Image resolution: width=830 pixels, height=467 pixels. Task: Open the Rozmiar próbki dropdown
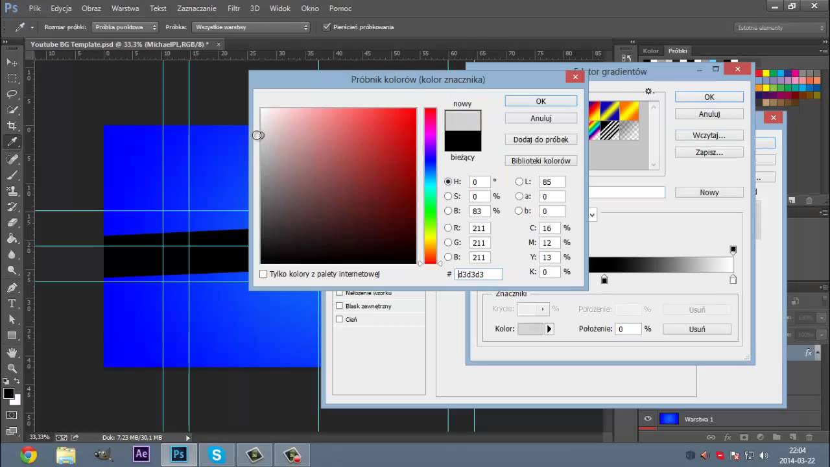(126, 27)
